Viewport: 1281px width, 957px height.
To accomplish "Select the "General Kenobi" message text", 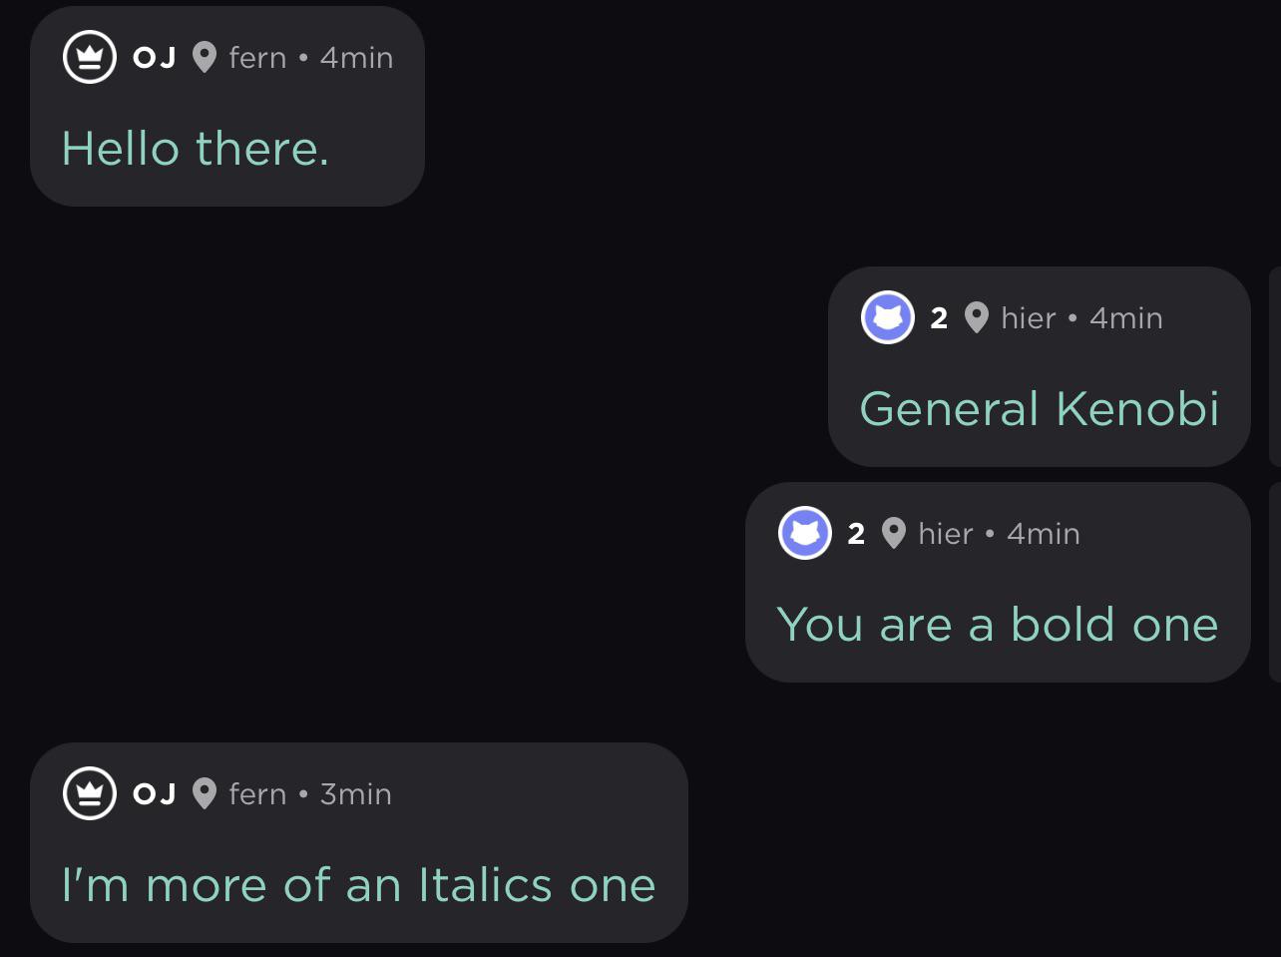I will pos(1040,409).
